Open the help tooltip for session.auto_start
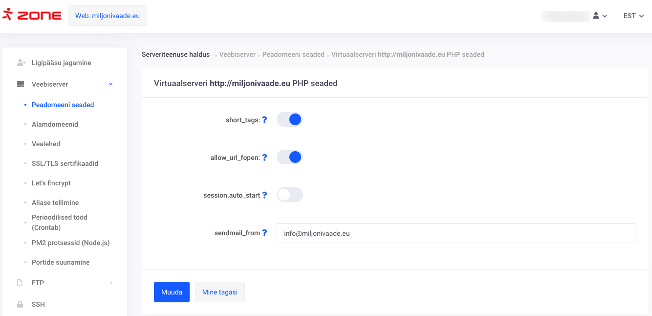Viewport: 652px width, 316px height. pos(264,195)
